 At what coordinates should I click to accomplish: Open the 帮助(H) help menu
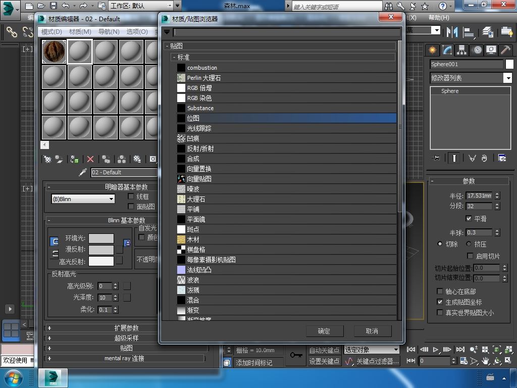(x=438, y=17)
